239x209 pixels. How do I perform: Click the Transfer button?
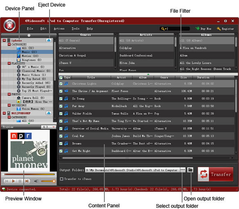[216, 174]
